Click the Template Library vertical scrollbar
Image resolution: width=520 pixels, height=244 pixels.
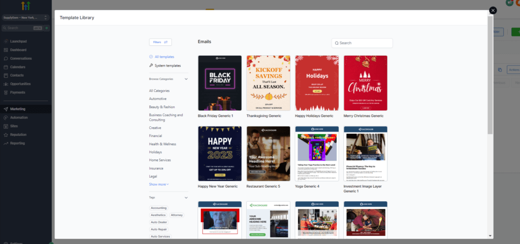pyautogui.click(x=490, y=75)
